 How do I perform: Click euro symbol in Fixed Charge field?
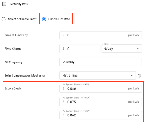click(x=63, y=49)
